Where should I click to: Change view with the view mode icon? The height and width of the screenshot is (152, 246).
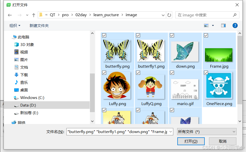[206, 26]
